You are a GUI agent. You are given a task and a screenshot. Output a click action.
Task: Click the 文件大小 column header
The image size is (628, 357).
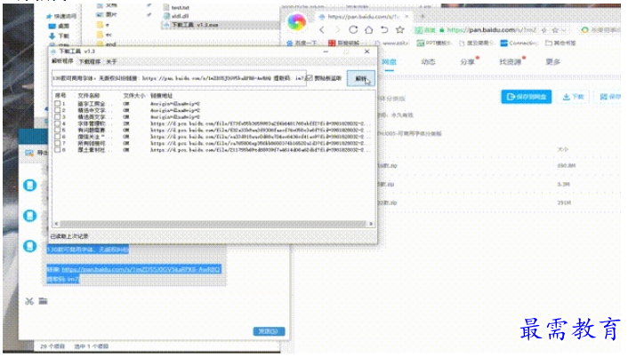134,96
